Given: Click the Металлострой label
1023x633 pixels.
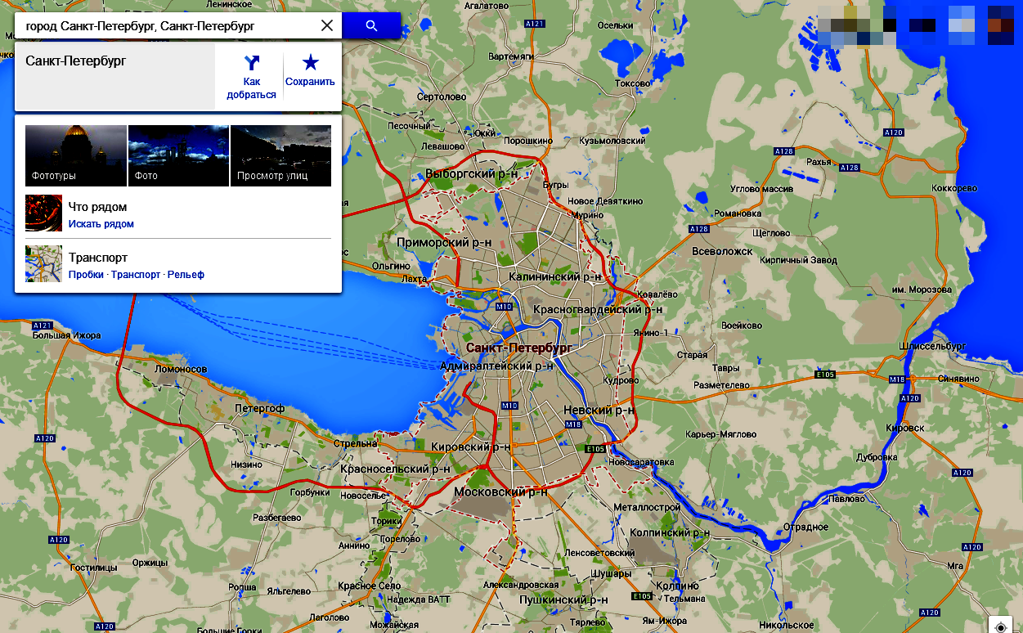Looking at the screenshot, I should (x=647, y=508).
